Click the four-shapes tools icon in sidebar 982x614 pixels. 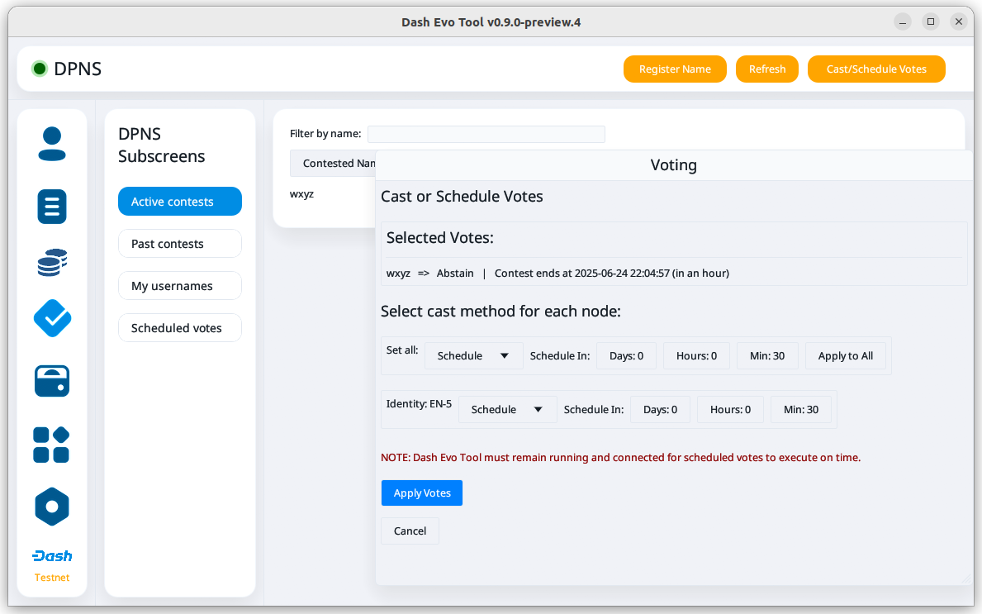pyautogui.click(x=51, y=445)
